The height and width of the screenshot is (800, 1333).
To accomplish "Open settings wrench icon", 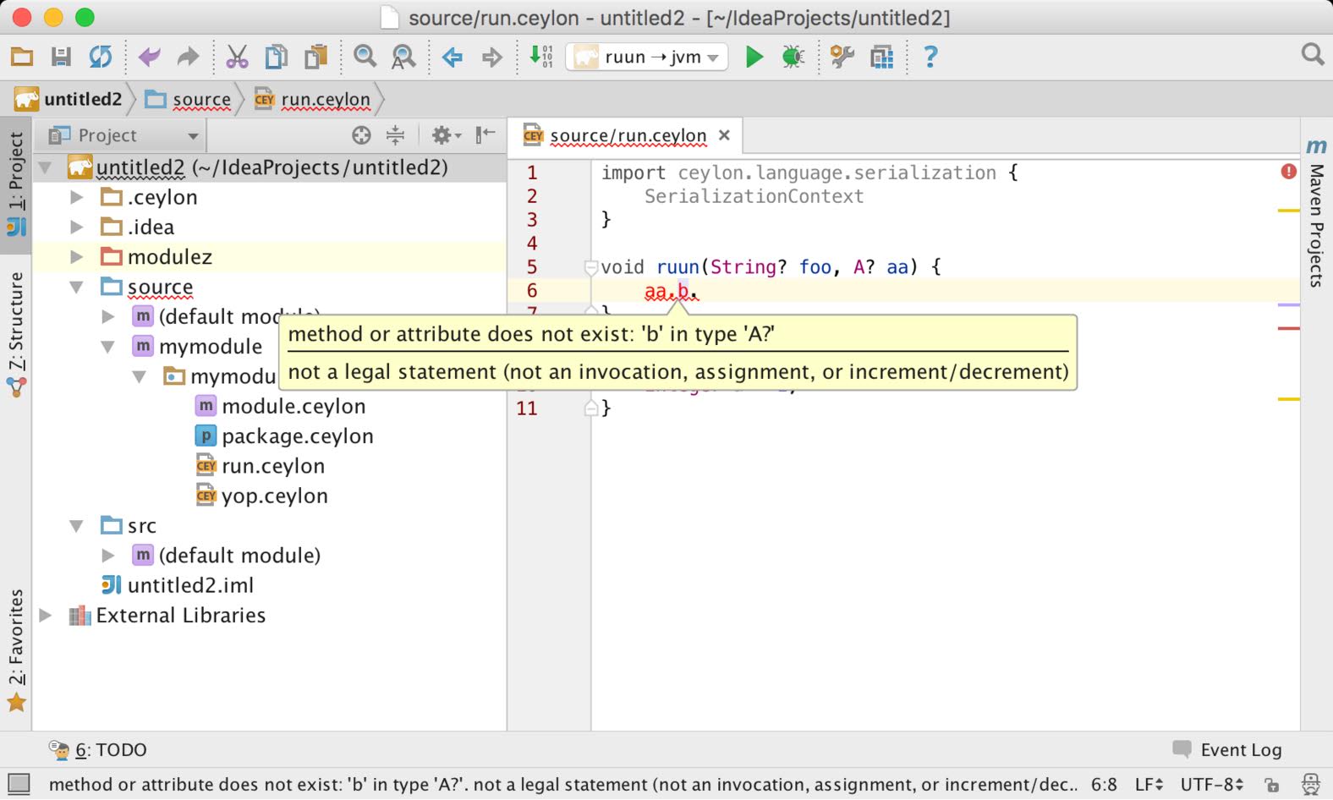I will [x=842, y=58].
